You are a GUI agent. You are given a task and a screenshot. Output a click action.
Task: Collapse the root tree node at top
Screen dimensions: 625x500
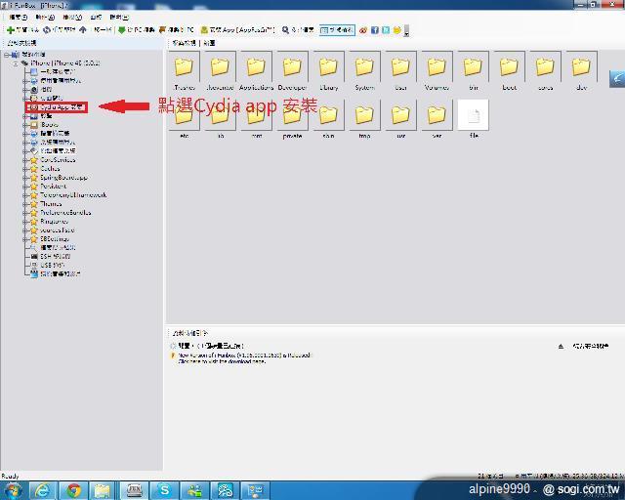click(x=7, y=55)
